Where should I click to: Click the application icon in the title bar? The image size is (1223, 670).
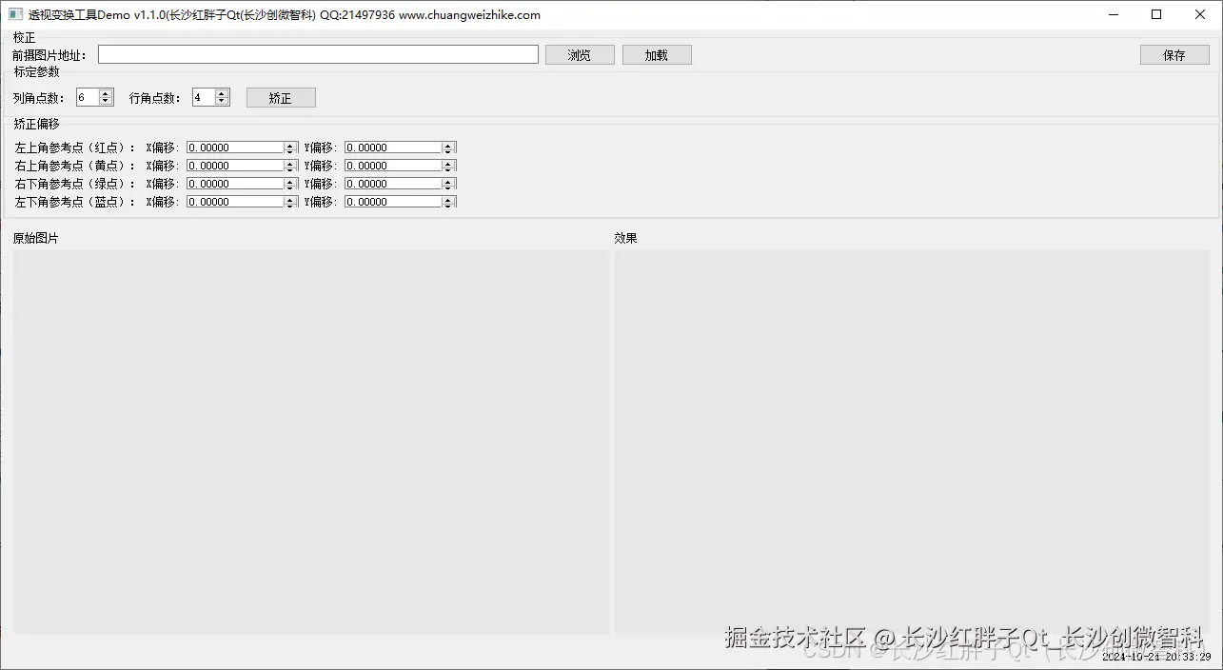[13, 14]
